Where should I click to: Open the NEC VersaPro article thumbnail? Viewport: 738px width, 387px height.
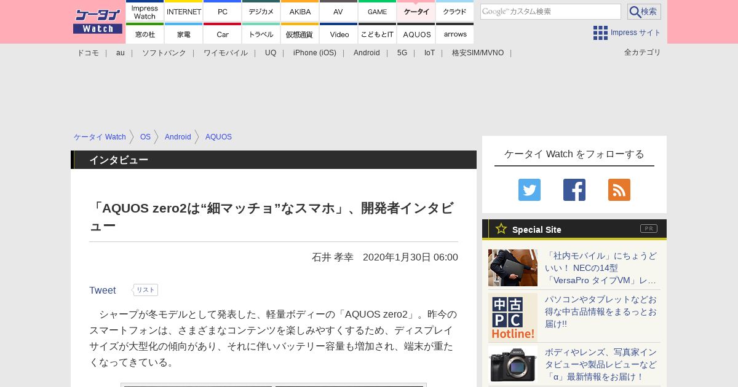click(513, 268)
